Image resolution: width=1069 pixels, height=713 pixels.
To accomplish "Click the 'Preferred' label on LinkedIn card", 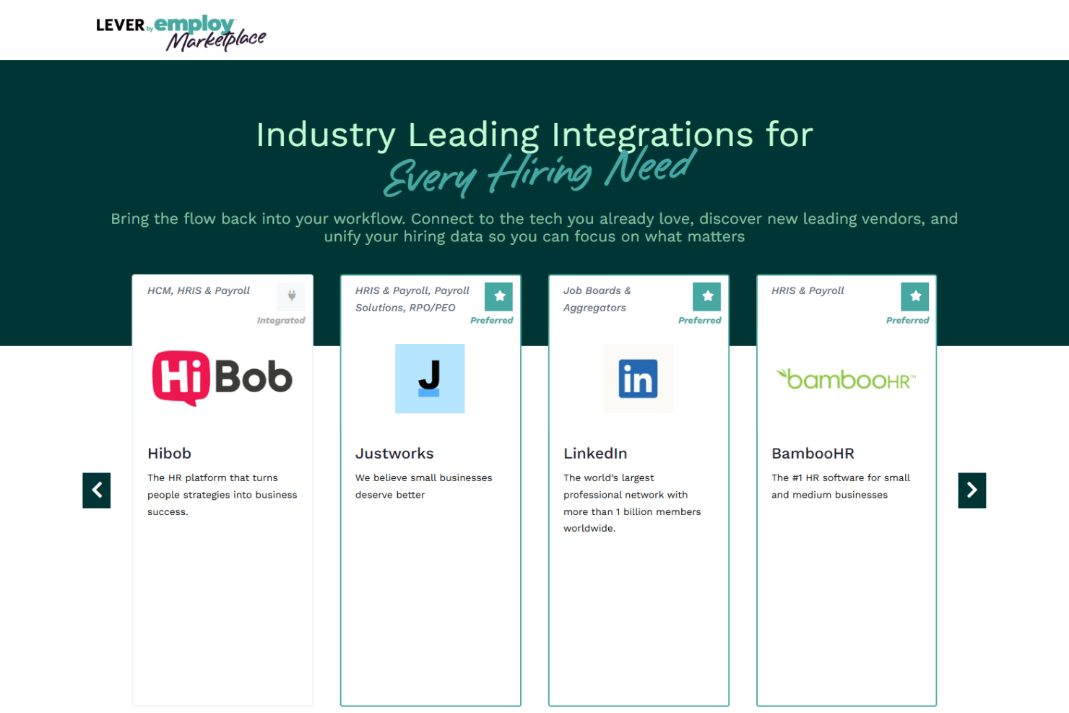I will 700,321.
